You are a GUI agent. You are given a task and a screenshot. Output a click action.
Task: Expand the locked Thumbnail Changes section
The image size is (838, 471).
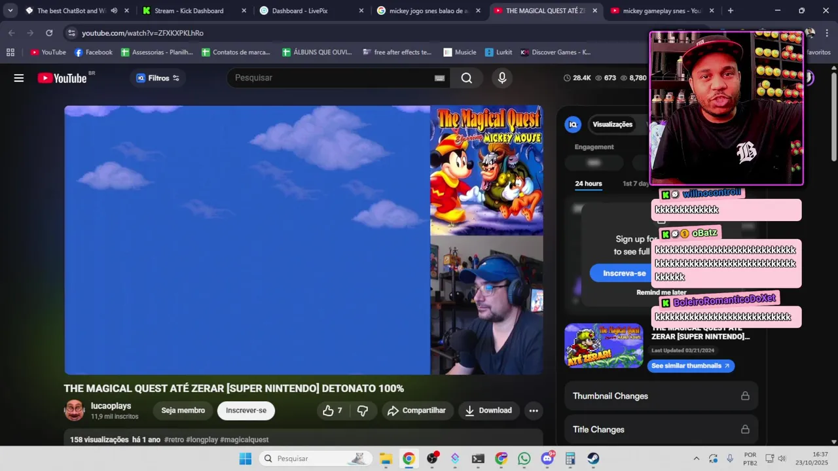(x=661, y=396)
